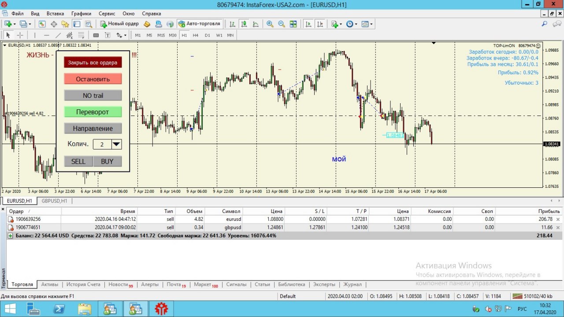The image size is (564, 317).
Task: Click the Переворот button
Action: (x=93, y=112)
